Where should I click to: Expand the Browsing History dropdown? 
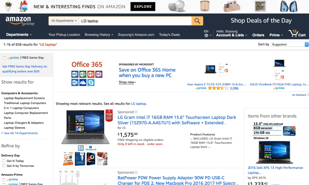point(99,35)
